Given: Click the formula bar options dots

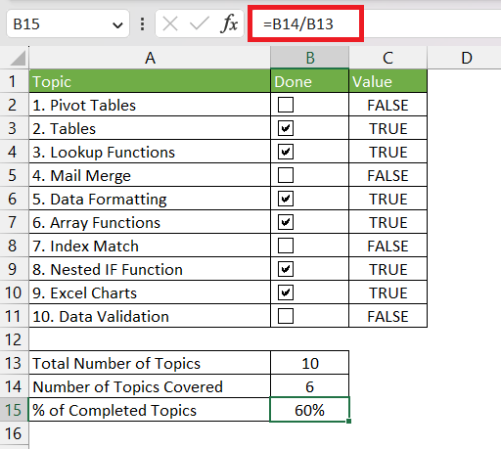Looking at the screenshot, I should click(x=142, y=24).
